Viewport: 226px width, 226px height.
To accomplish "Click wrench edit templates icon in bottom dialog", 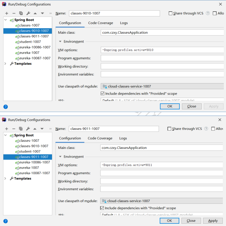I will 28,129.
